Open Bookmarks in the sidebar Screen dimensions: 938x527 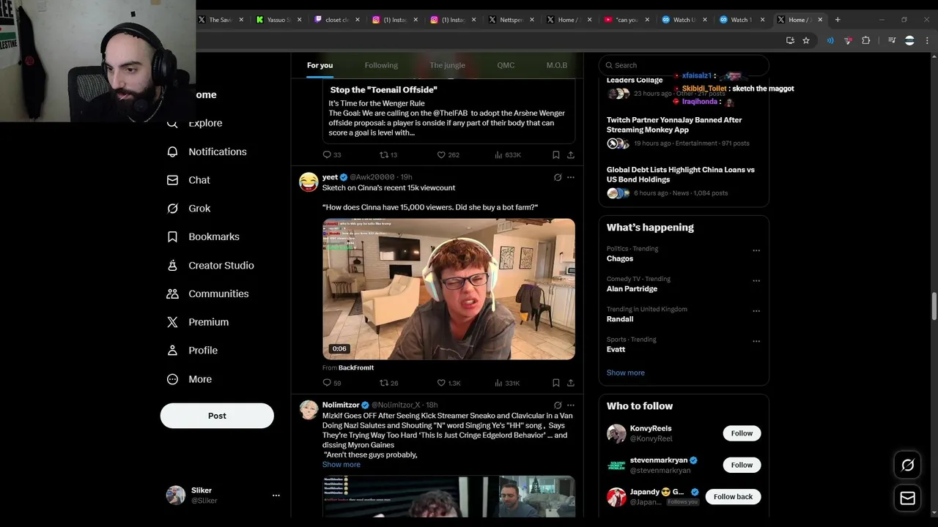click(204, 237)
